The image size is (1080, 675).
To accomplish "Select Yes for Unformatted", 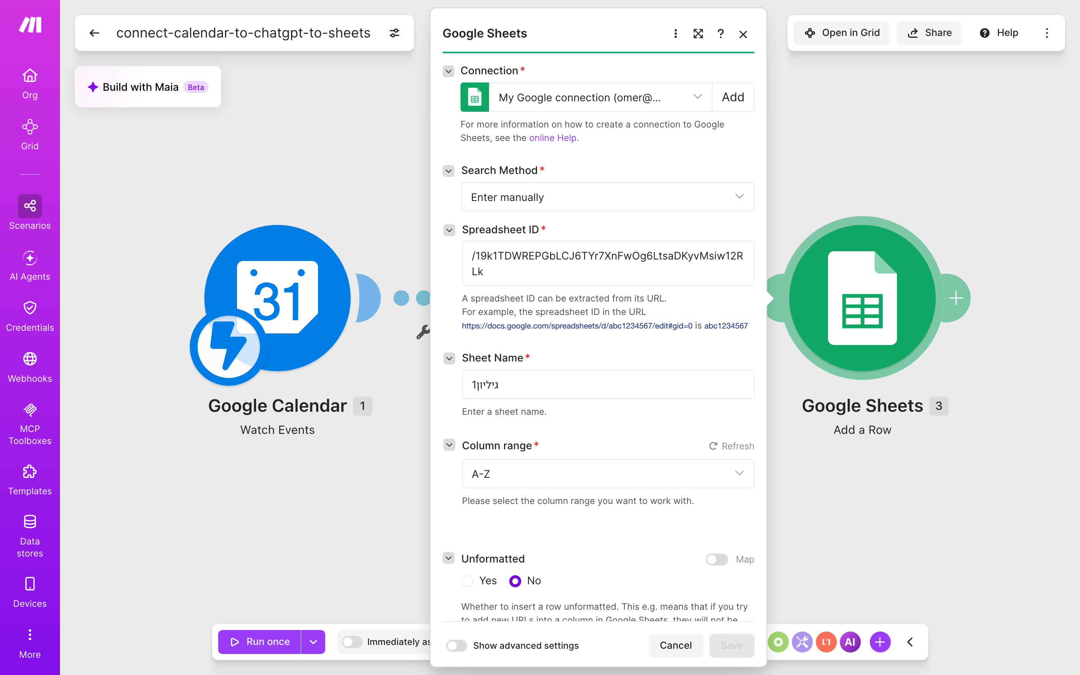I will click(467, 581).
